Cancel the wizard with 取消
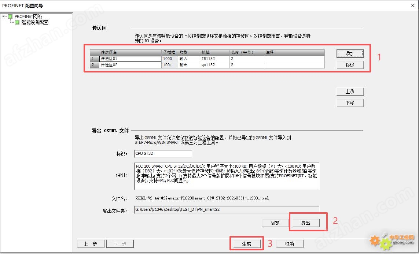The height and width of the screenshot is (254, 419). [x=290, y=244]
